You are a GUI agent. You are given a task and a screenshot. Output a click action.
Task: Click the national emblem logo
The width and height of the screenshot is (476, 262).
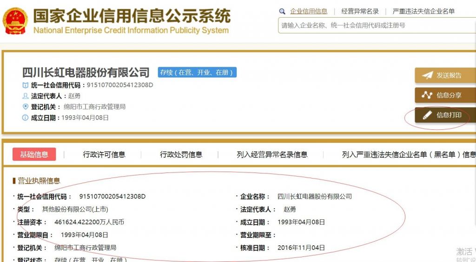[15, 21]
